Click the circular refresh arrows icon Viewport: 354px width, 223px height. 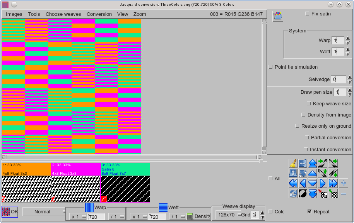click(x=293, y=194)
